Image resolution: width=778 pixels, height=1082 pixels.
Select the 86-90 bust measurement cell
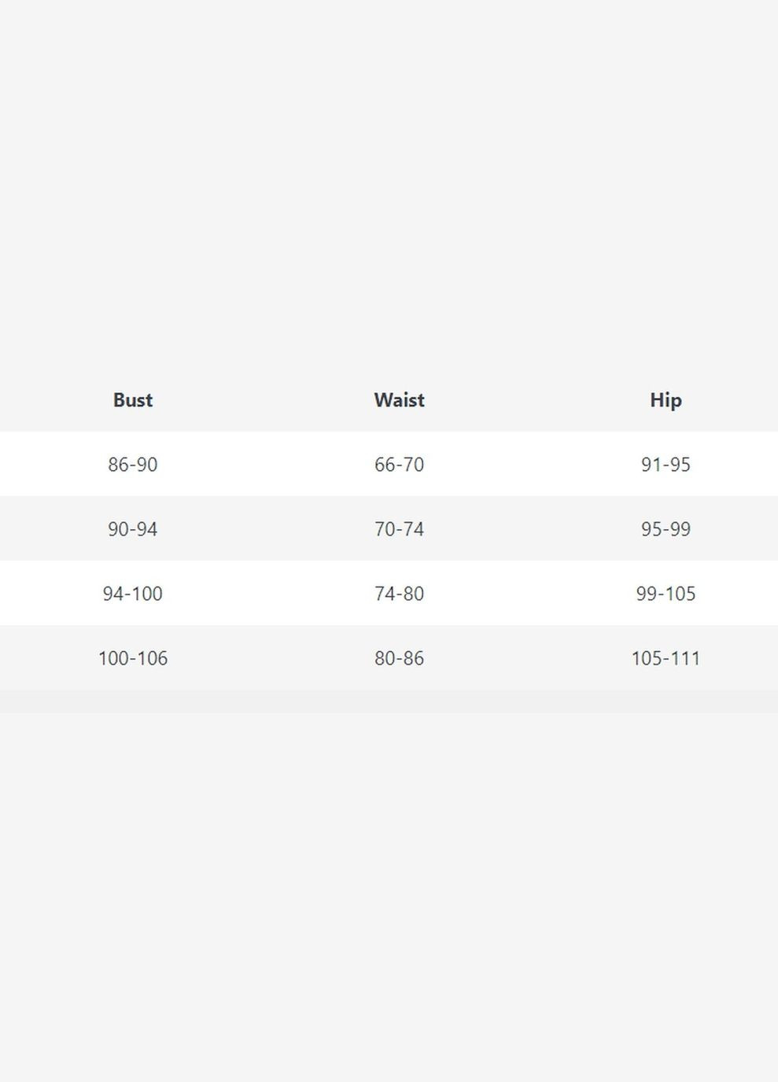coord(133,465)
